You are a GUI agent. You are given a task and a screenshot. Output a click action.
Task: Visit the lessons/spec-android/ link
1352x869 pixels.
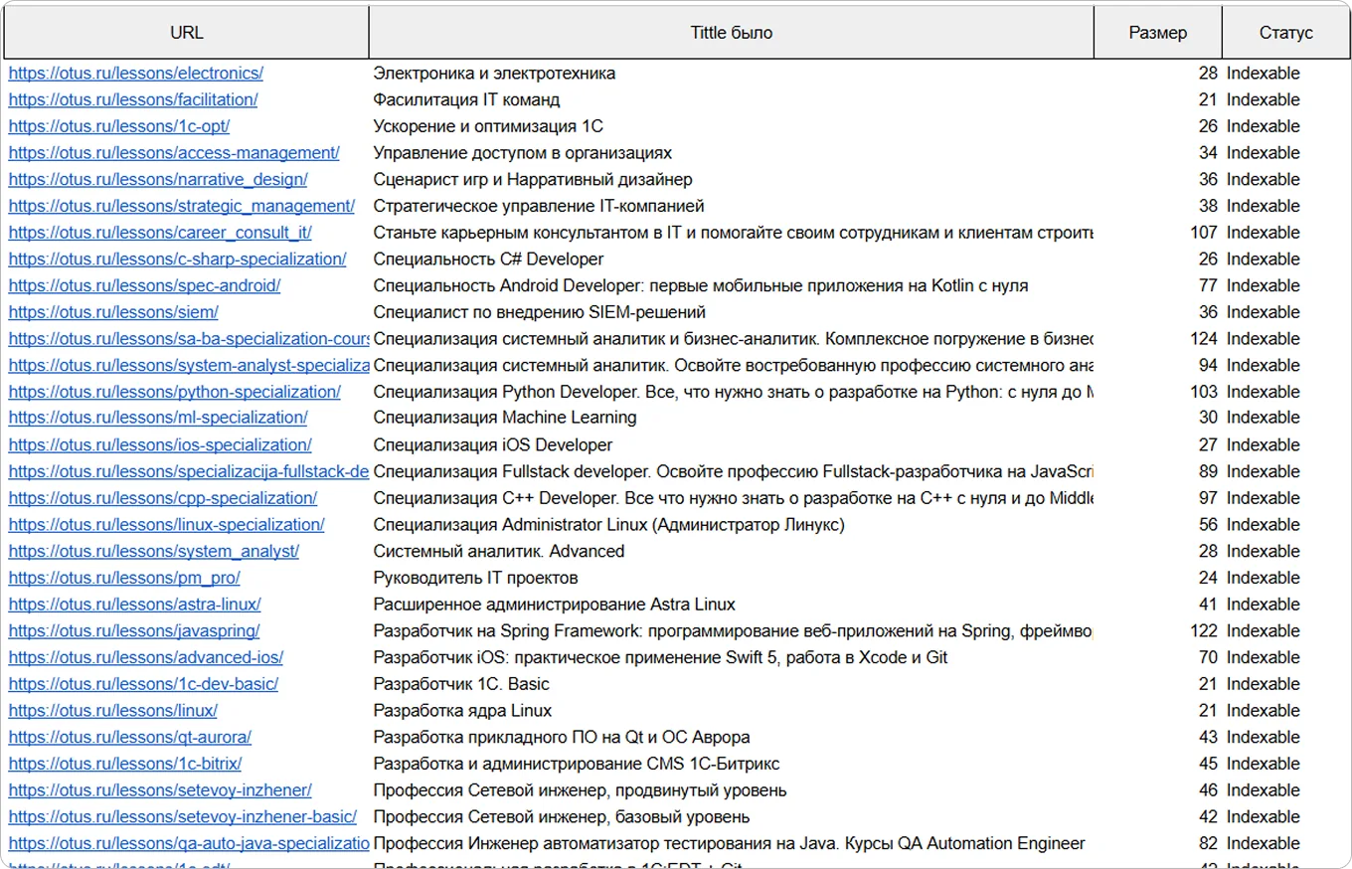[x=145, y=285]
